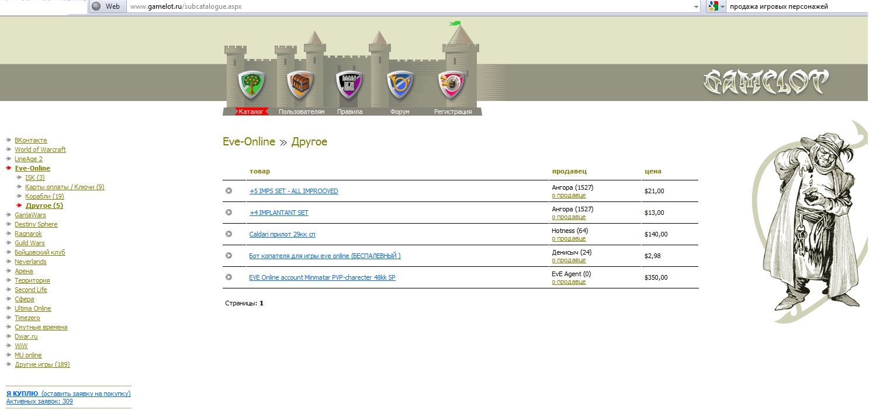Screen dimensions: 876x414
Task: Open the Guild Wars category
Action: point(30,243)
